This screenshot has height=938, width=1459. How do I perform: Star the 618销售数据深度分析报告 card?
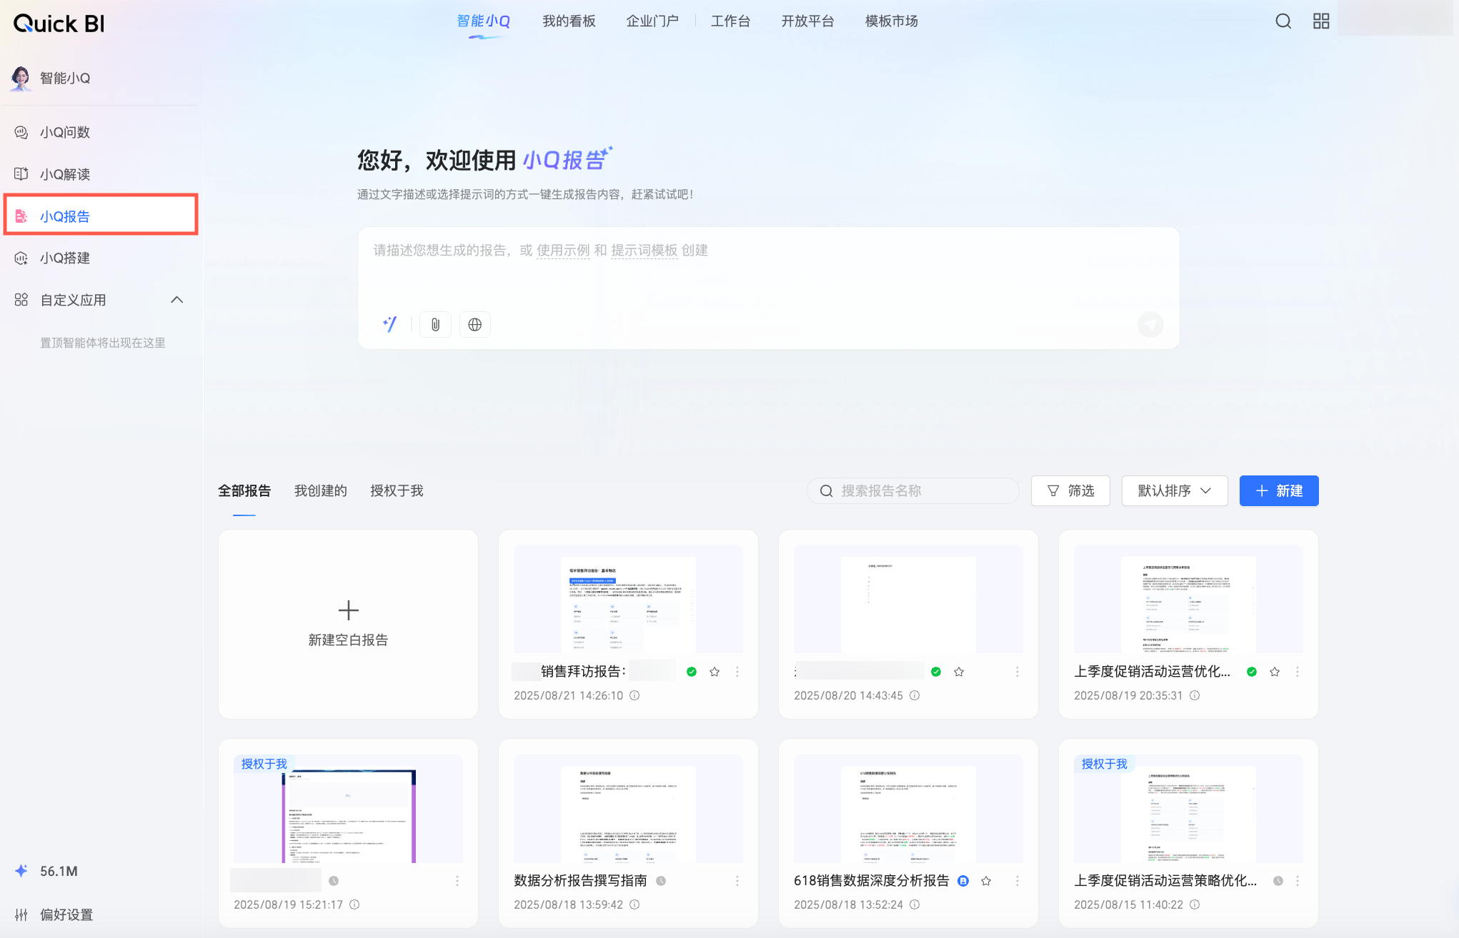click(x=986, y=881)
